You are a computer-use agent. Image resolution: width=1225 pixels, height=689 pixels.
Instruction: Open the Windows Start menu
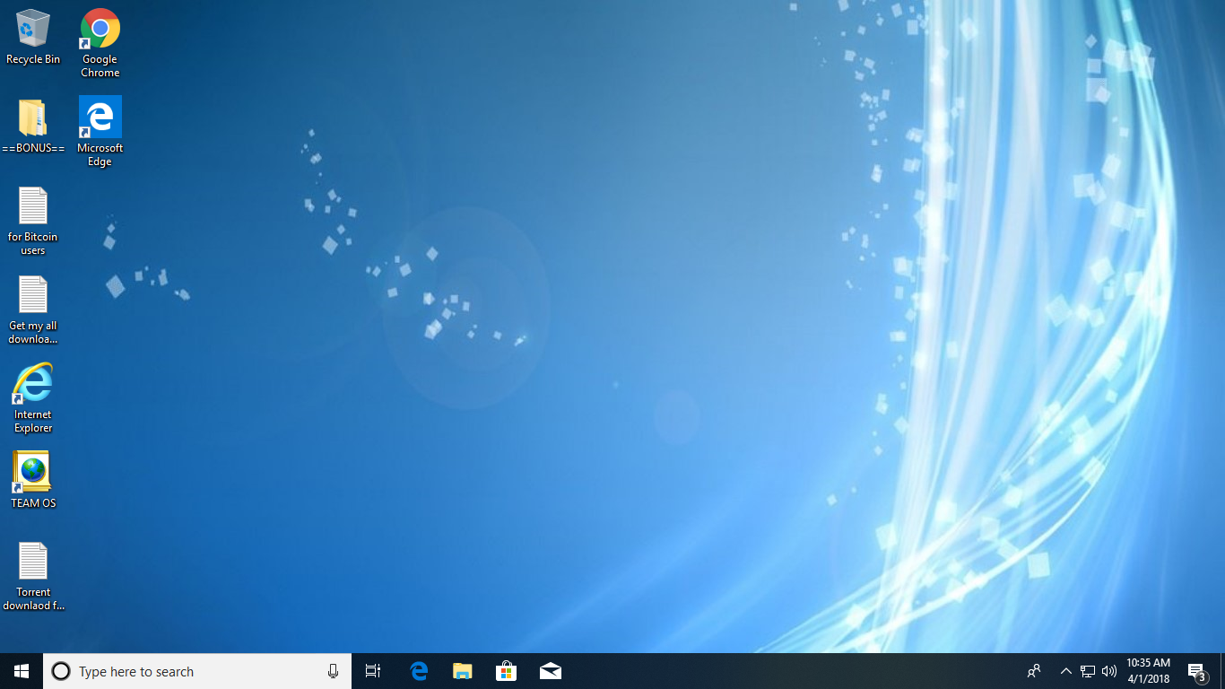point(22,671)
